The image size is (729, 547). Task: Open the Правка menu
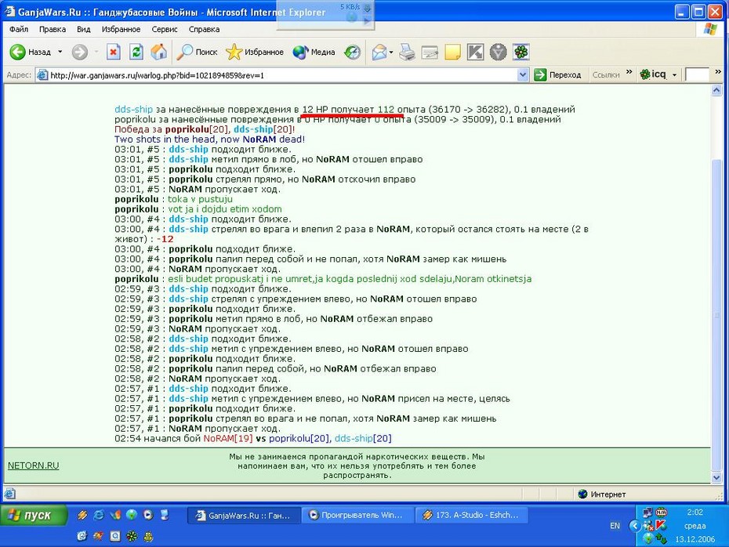click(52, 29)
